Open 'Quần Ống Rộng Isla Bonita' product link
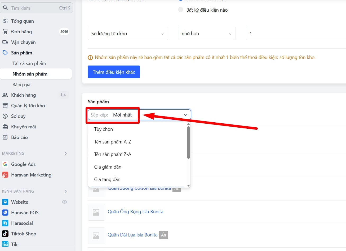The image size is (346, 251). [135, 212]
